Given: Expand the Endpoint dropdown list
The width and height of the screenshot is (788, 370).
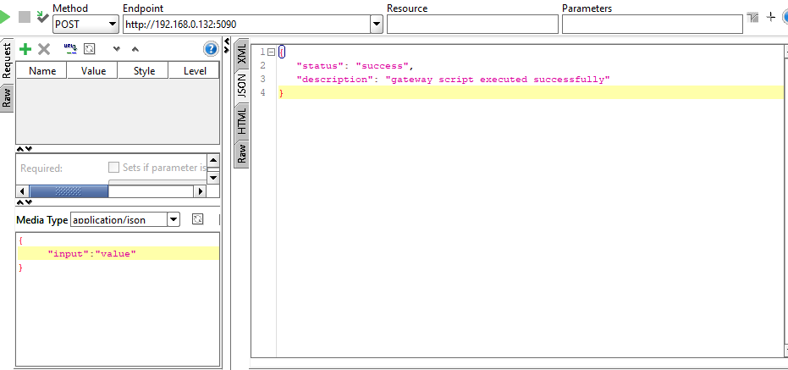Looking at the screenshot, I should point(377,25).
